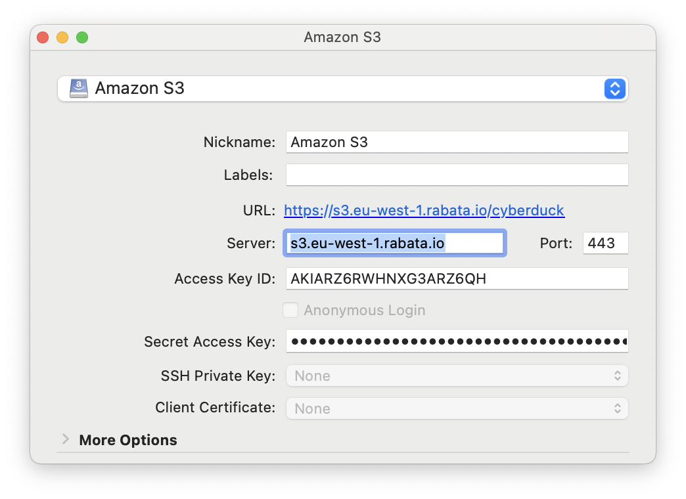
Task: Click the Port field containing 443
Action: [x=605, y=243]
